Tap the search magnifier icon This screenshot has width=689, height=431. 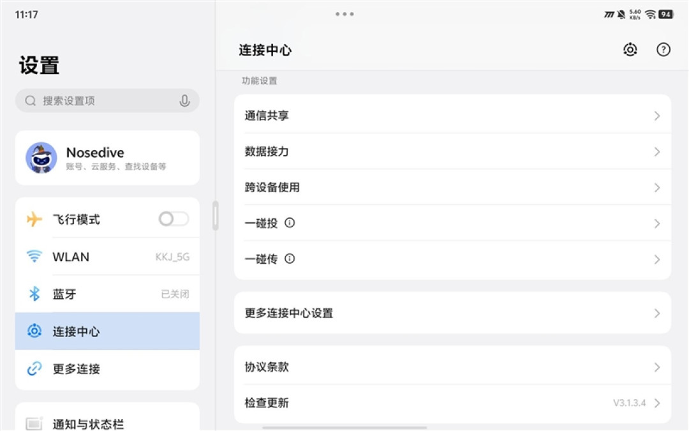coord(31,101)
